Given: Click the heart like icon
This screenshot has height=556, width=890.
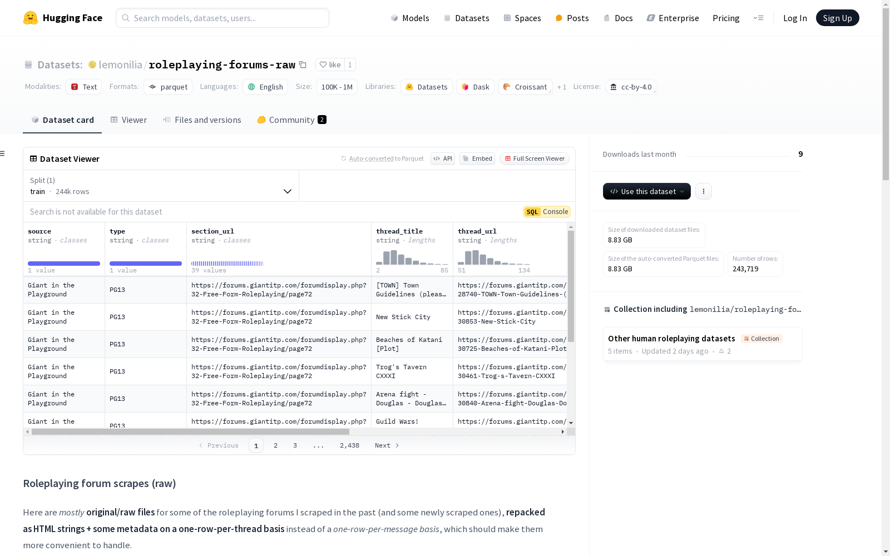Looking at the screenshot, I should (323, 64).
